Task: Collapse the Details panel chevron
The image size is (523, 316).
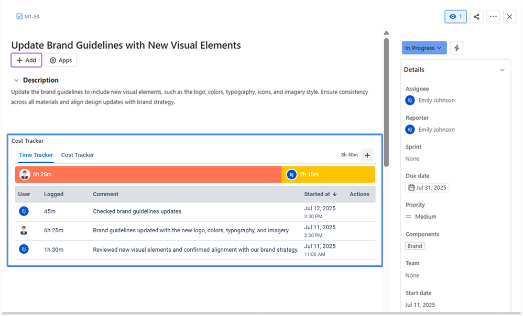Action: tap(503, 70)
